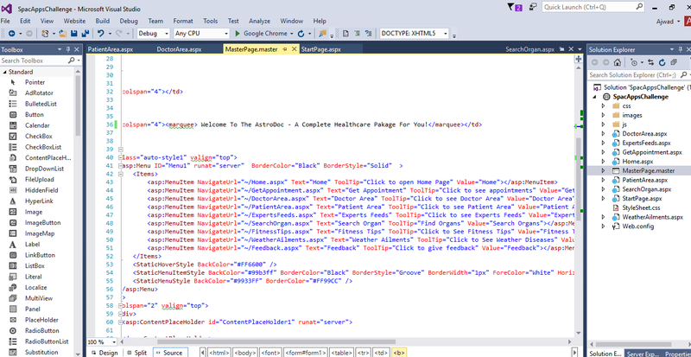The height and width of the screenshot is (357, 691).
Task: Select the Pointer tool in Toolbox
Action: (35, 82)
